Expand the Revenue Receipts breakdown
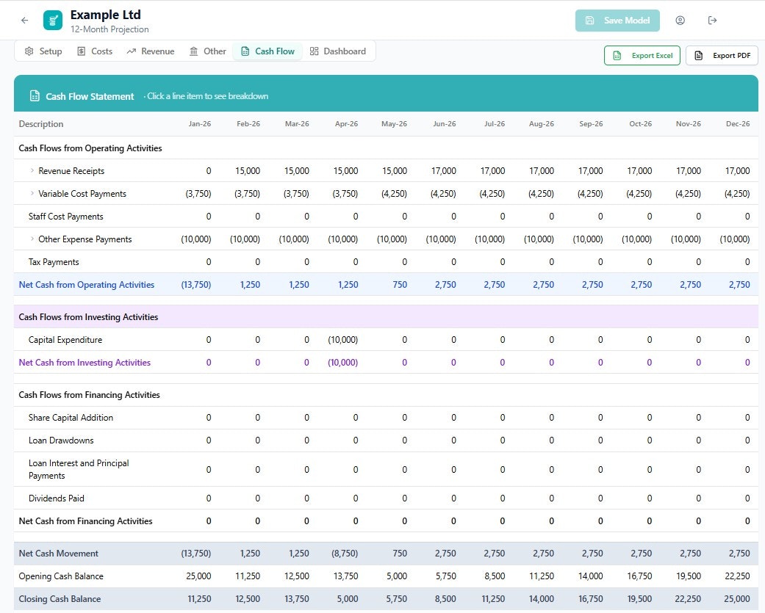Image resolution: width=765 pixels, height=613 pixels. pos(32,170)
